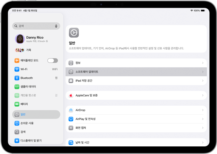217x154 pixels.
Task: Tap the WiFi network value label
Action: pyautogui.click(x=55, y=69)
